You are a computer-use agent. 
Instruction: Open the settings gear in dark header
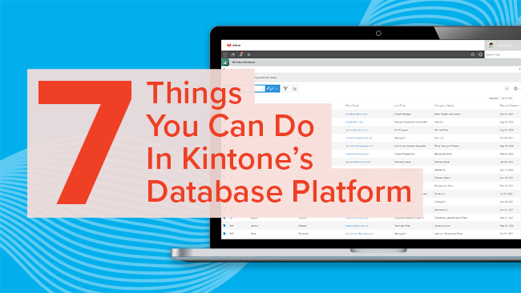[472, 54]
